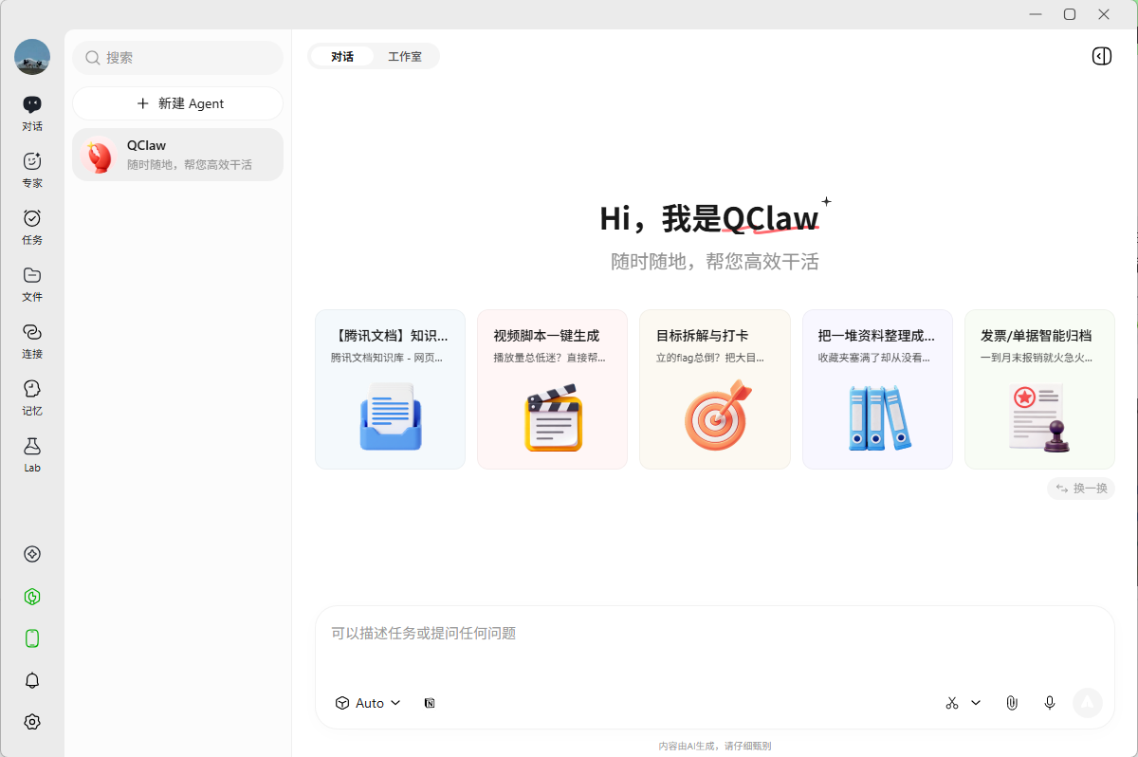Click the scissors screenshot icon
The image size is (1138, 757).
[x=952, y=703]
